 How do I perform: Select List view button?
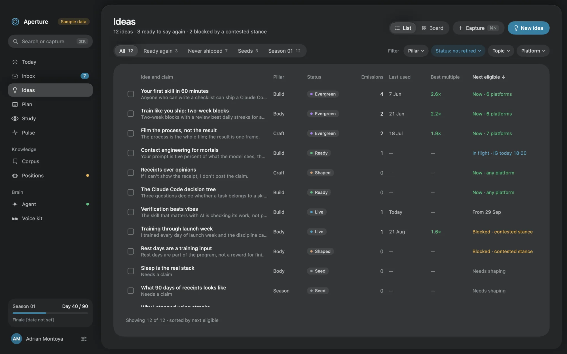click(x=403, y=28)
